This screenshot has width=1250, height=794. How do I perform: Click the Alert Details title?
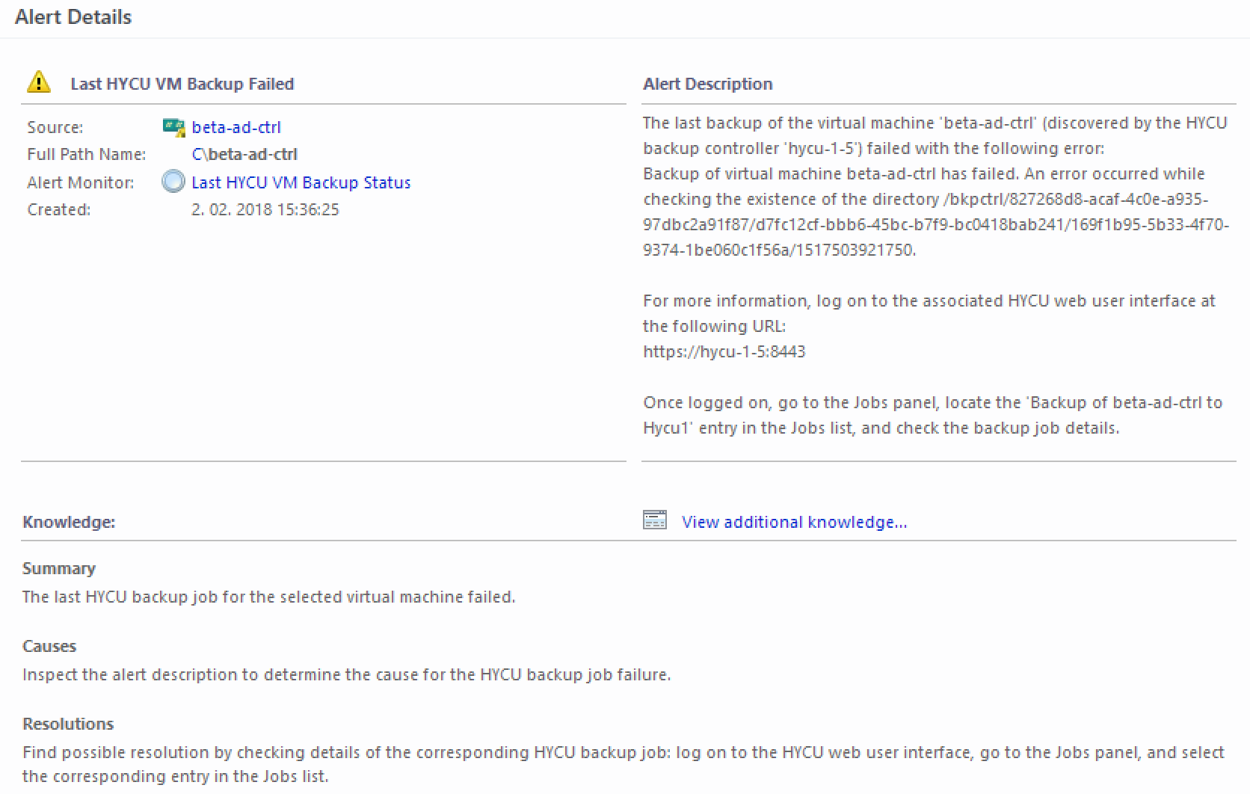(73, 17)
